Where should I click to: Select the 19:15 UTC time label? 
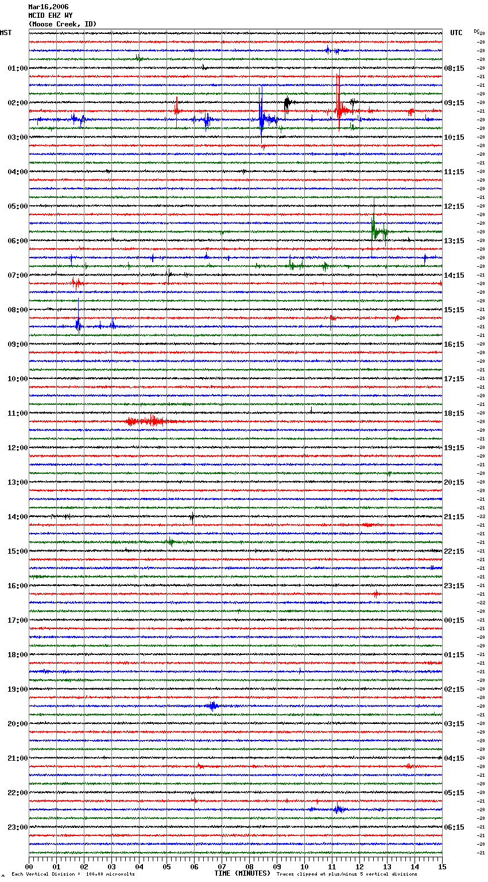(x=454, y=448)
